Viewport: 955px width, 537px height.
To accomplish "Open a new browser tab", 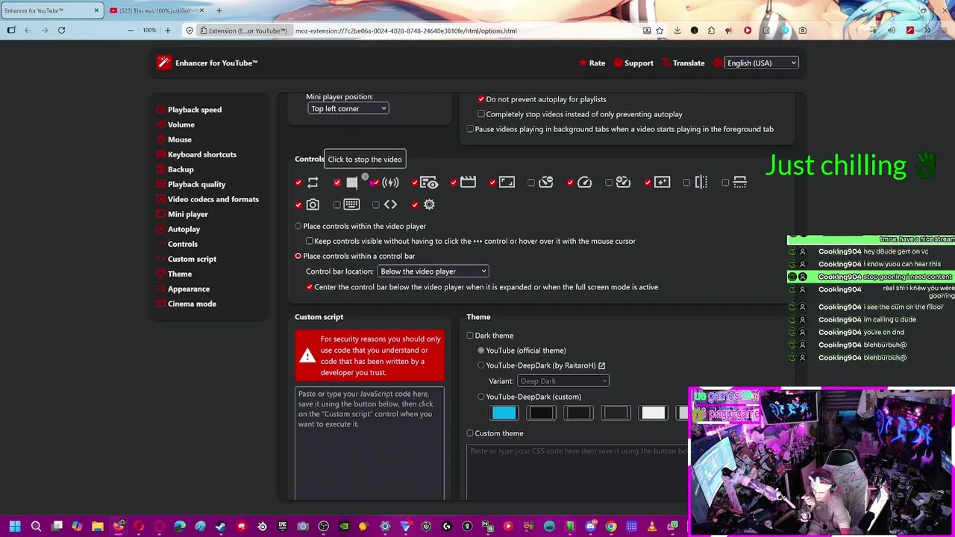I will [x=219, y=10].
